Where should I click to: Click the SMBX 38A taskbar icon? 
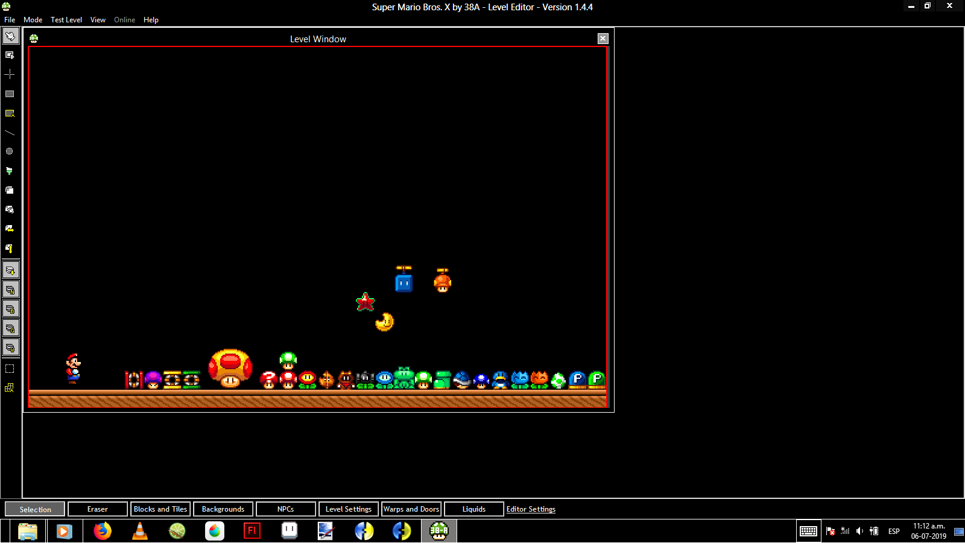(439, 531)
